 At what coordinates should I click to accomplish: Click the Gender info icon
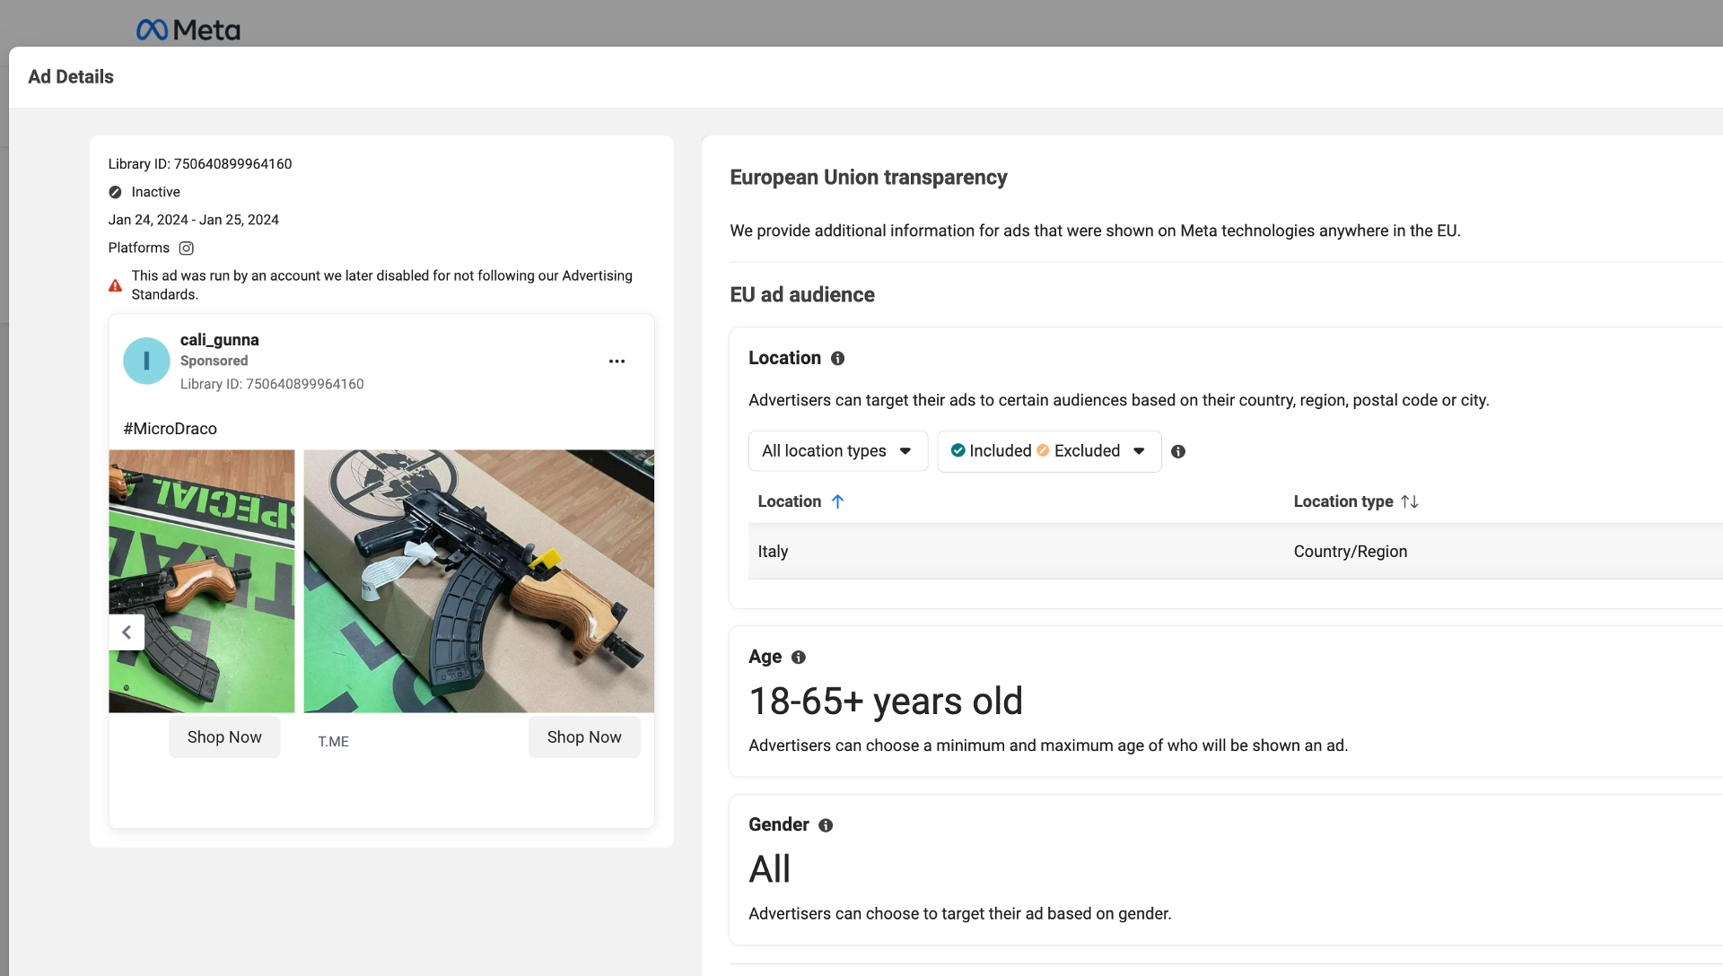[826, 825]
